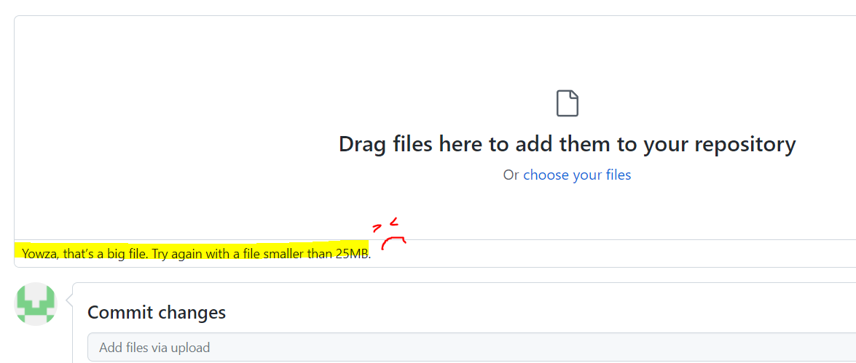Click the "Try again with a file smaller" sentence
The height and width of the screenshot is (363, 856).
coord(232,254)
